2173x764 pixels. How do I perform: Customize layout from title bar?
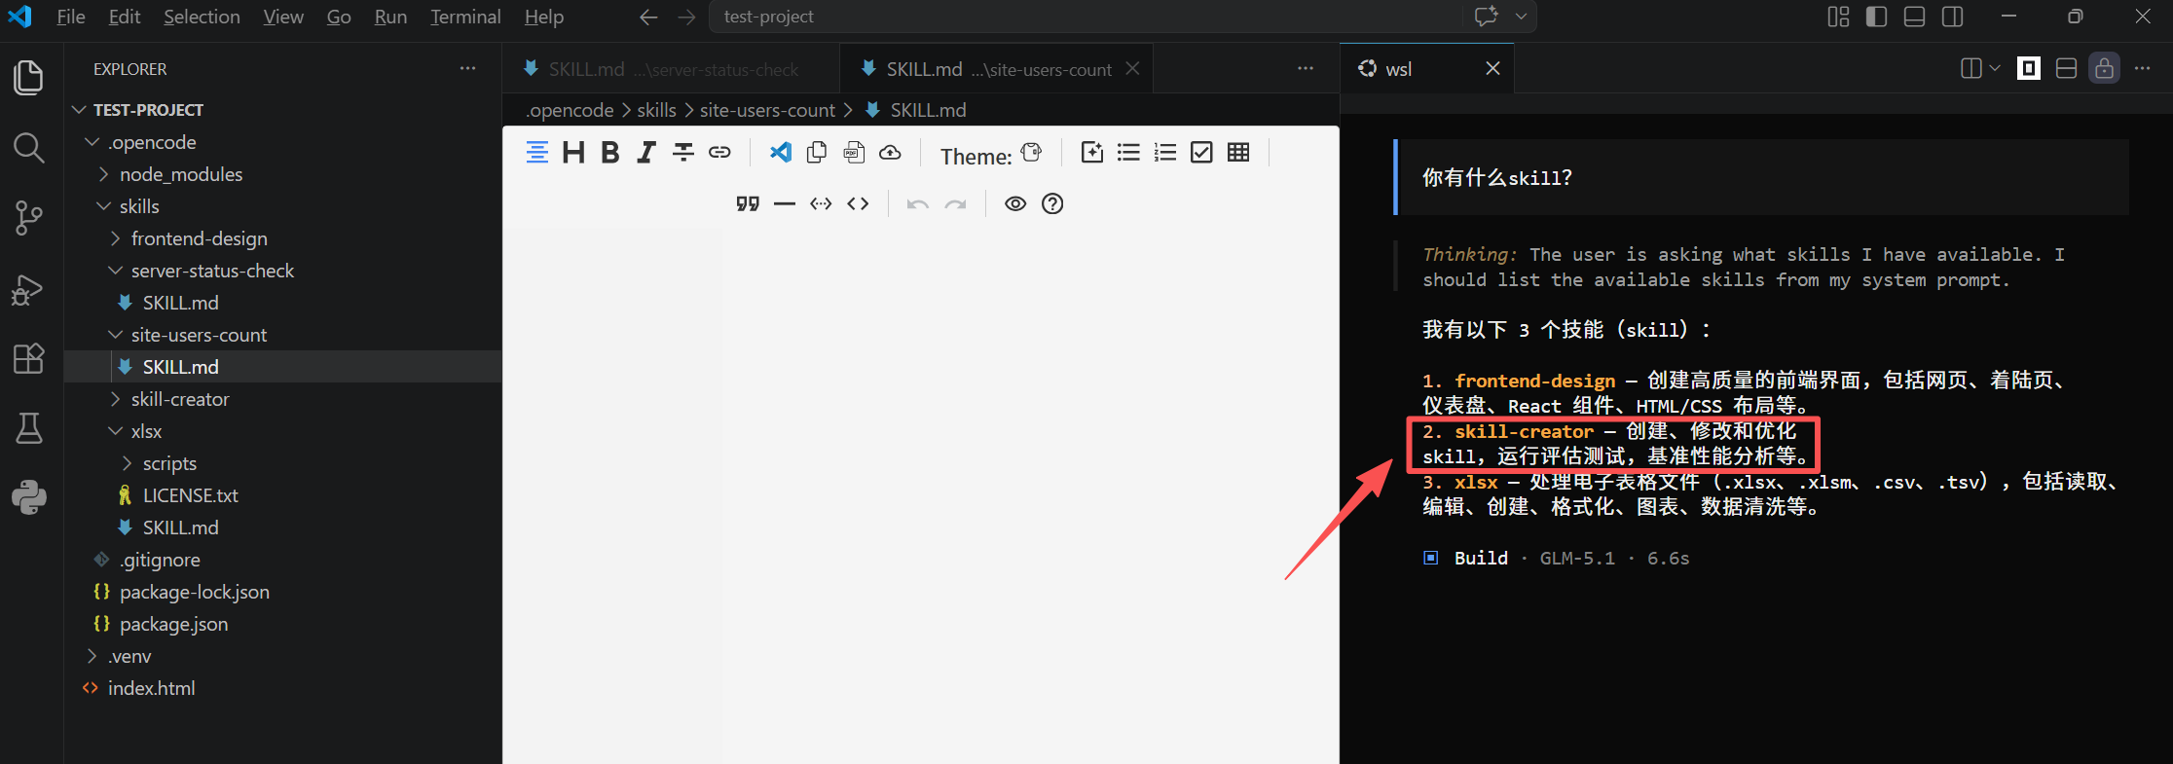(x=1838, y=17)
